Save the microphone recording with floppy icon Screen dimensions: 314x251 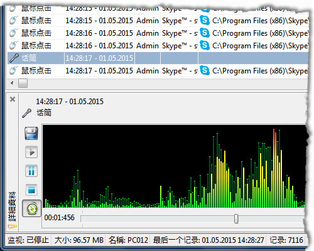pos(31,133)
